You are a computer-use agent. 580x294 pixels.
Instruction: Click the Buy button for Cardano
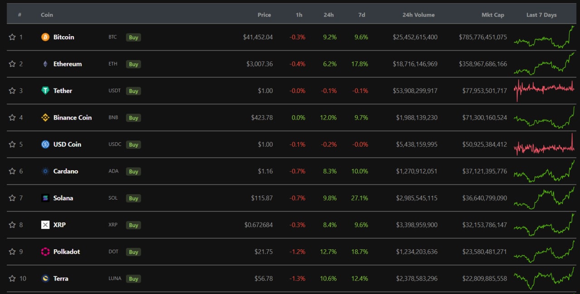pyautogui.click(x=133, y=172)
